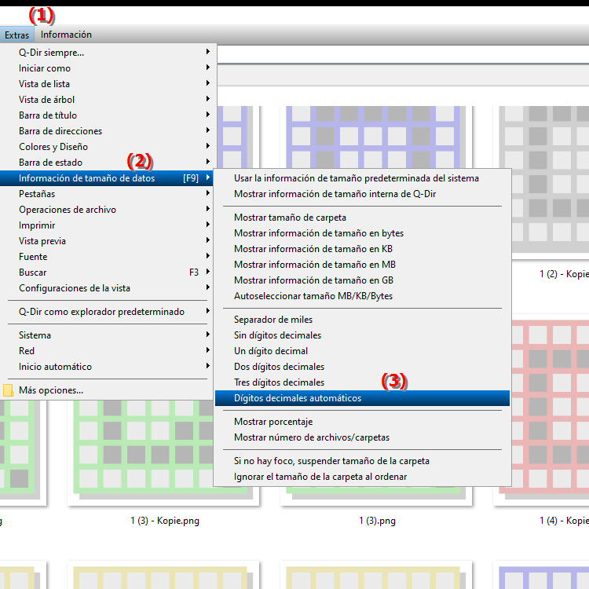Open Vista de árbol submenu
Viewport: 589px width, 589px height.
click(x=108, y=100)
